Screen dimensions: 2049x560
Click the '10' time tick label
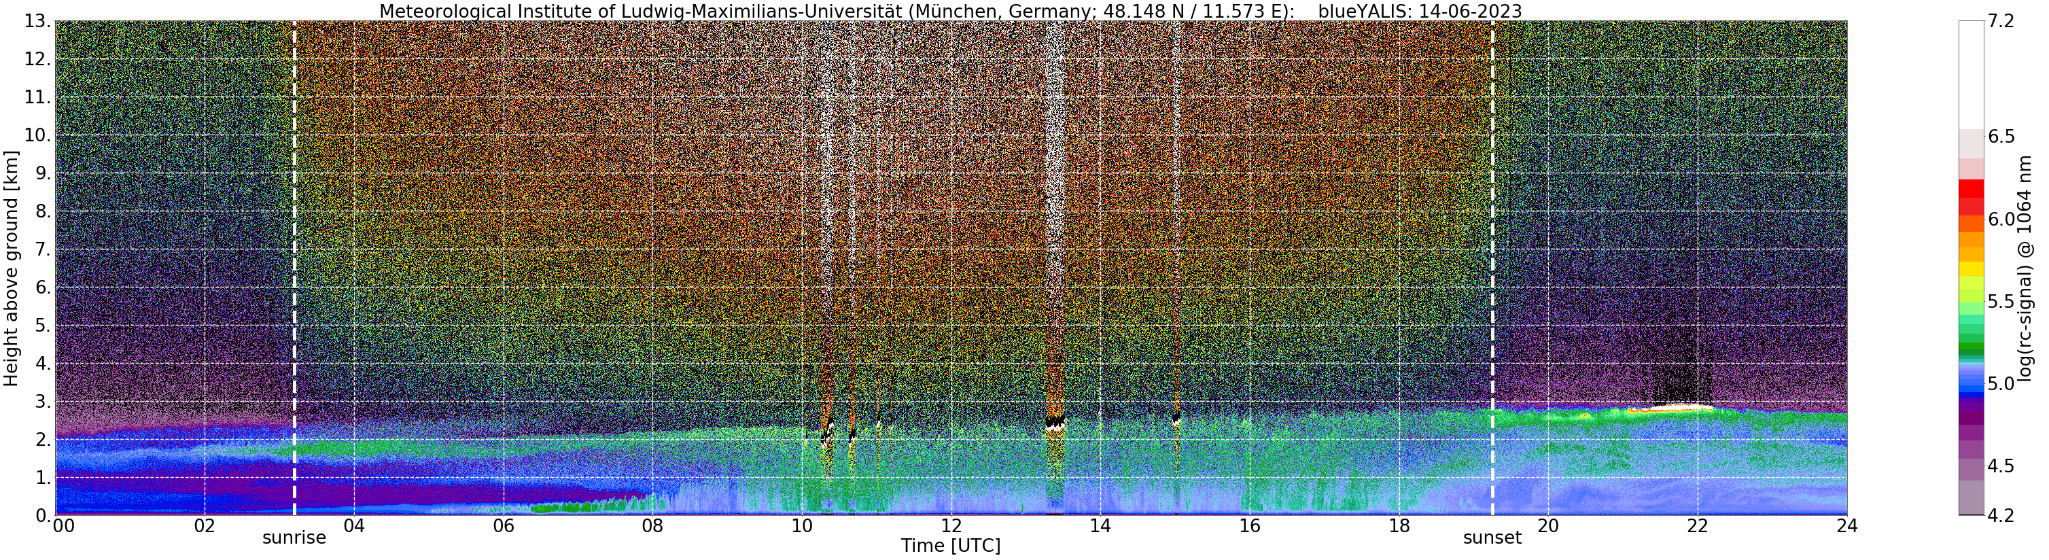point(802,526)
